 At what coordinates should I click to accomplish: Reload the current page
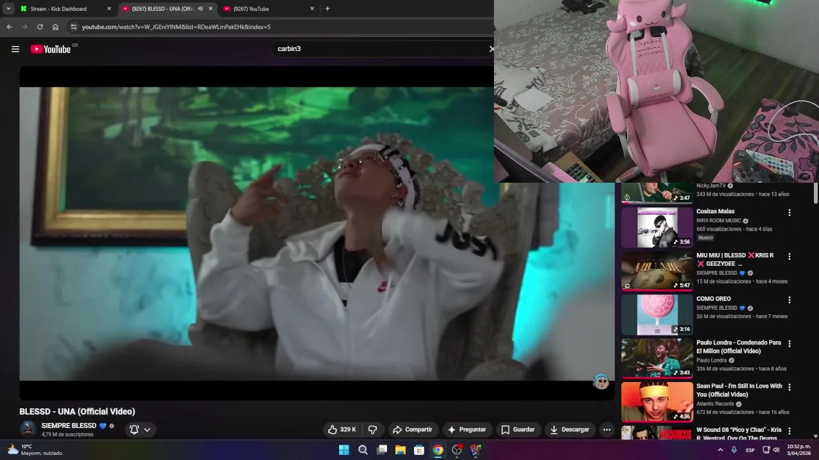point(40,27)
